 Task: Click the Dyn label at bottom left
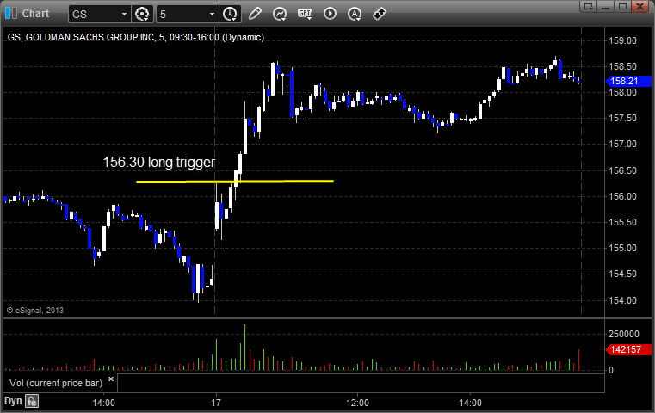pos(13,401)
